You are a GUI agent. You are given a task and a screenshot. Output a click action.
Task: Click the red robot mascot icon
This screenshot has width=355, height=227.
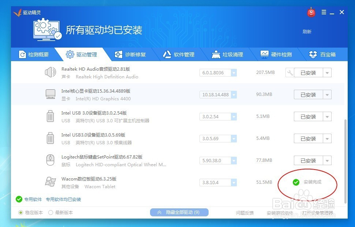tap(311, 12)
